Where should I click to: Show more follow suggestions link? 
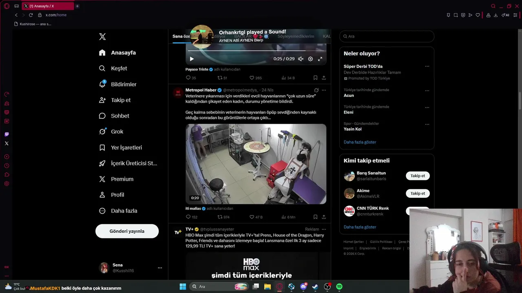pos(360,227)
